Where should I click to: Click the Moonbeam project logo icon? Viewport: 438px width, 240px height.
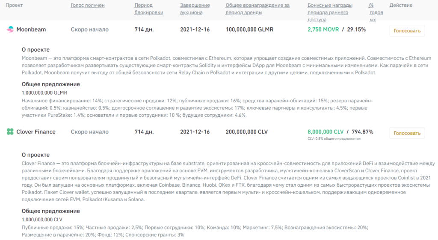click(10, 30)
